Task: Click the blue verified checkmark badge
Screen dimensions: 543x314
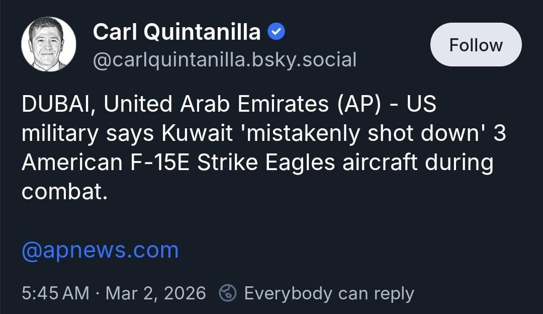Action: (277, 33)
